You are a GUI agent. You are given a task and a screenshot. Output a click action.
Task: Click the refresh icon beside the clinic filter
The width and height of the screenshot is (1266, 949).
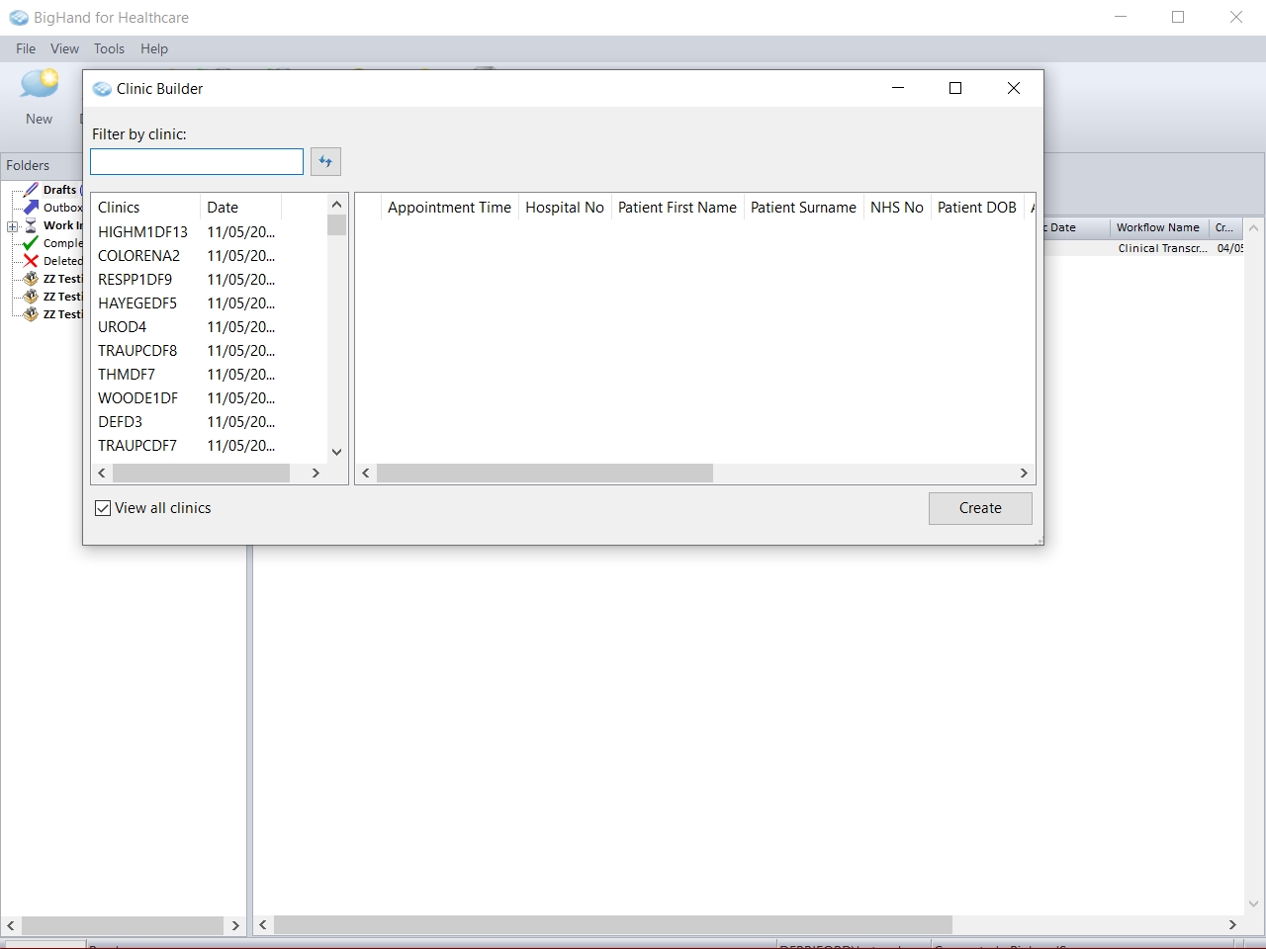[x=325, y=161]
